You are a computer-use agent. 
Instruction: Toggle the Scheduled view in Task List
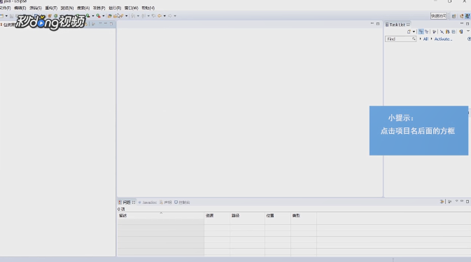click(426, 32)
